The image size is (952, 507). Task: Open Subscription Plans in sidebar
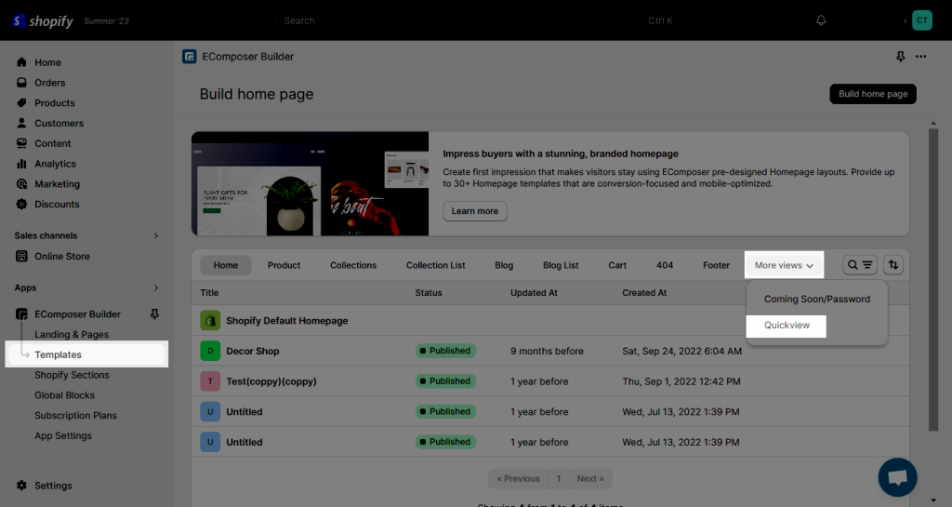pos(75,415)
